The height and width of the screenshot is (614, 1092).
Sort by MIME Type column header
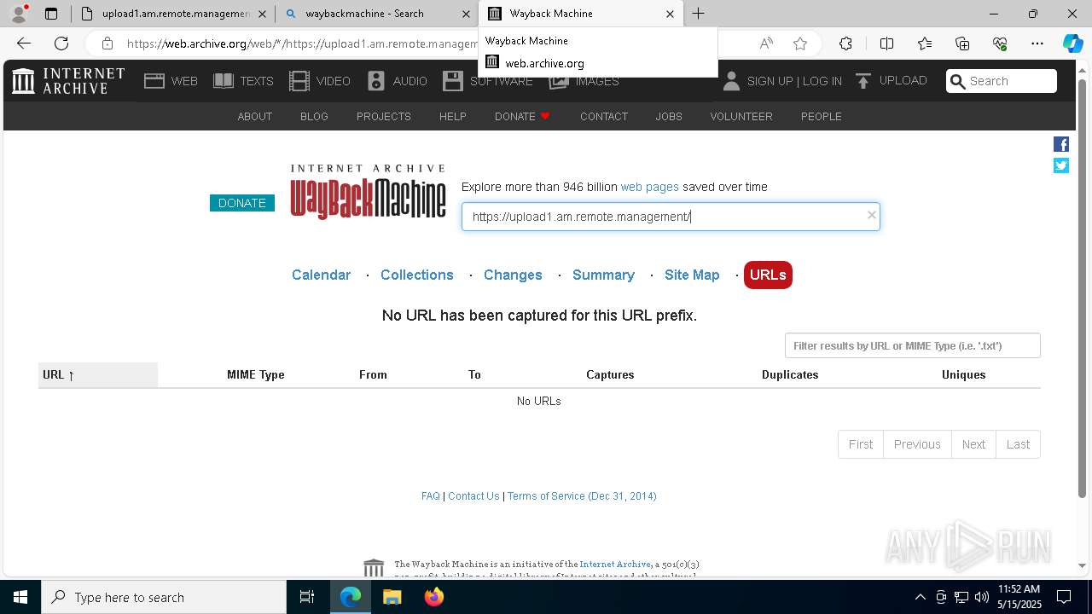coord(256,374)
